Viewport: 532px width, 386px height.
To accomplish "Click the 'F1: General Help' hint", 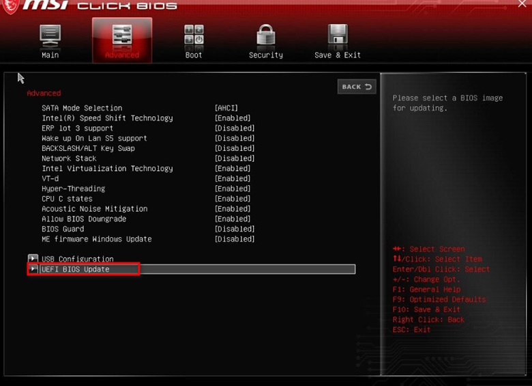I will [x=426, y=290].
